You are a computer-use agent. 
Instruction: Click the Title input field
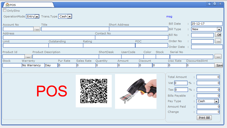click(75, 29)
